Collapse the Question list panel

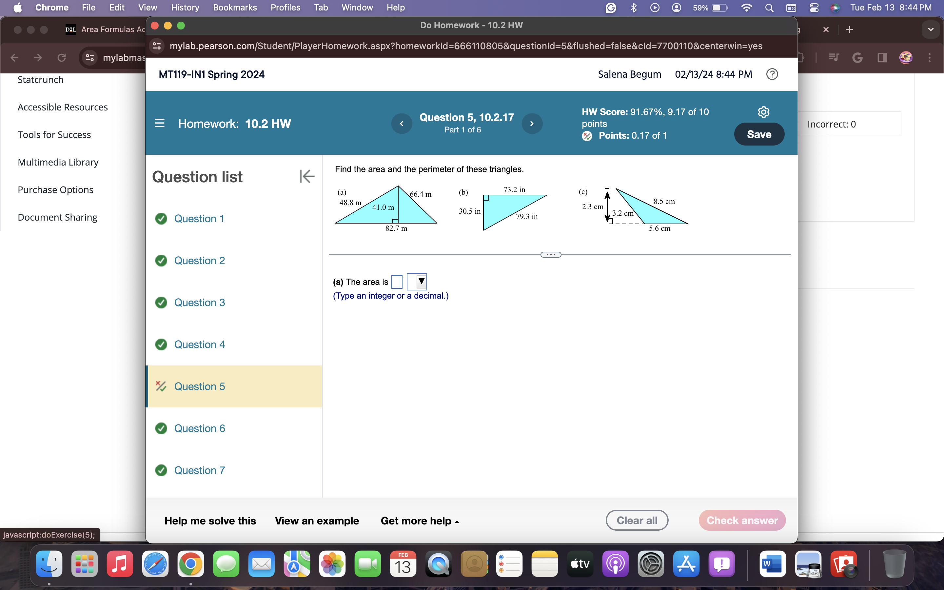click(x=307, y=176)
